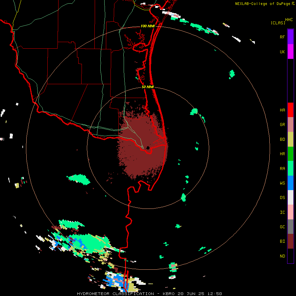Viewport: 296px width, 296px height.
Task: Click the DS legend label
Action: [282, 198]
